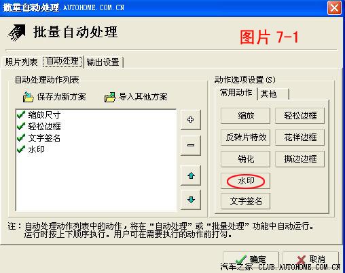Toggle the 轻松边框 action checkmark
The image size is (345, 273).
(x=21, y=126)
